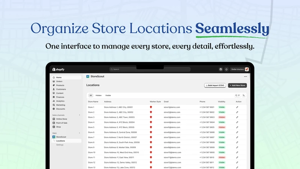The width and height of the screenshot is (300, 169).
Task: Switch to the All tab
Action: click(x=91, y=95)
